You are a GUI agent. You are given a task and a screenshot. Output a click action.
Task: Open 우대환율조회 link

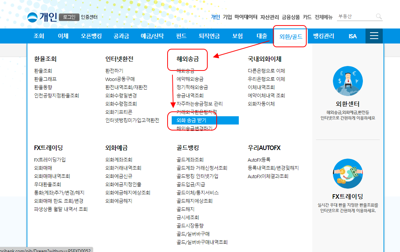point(48,184)
